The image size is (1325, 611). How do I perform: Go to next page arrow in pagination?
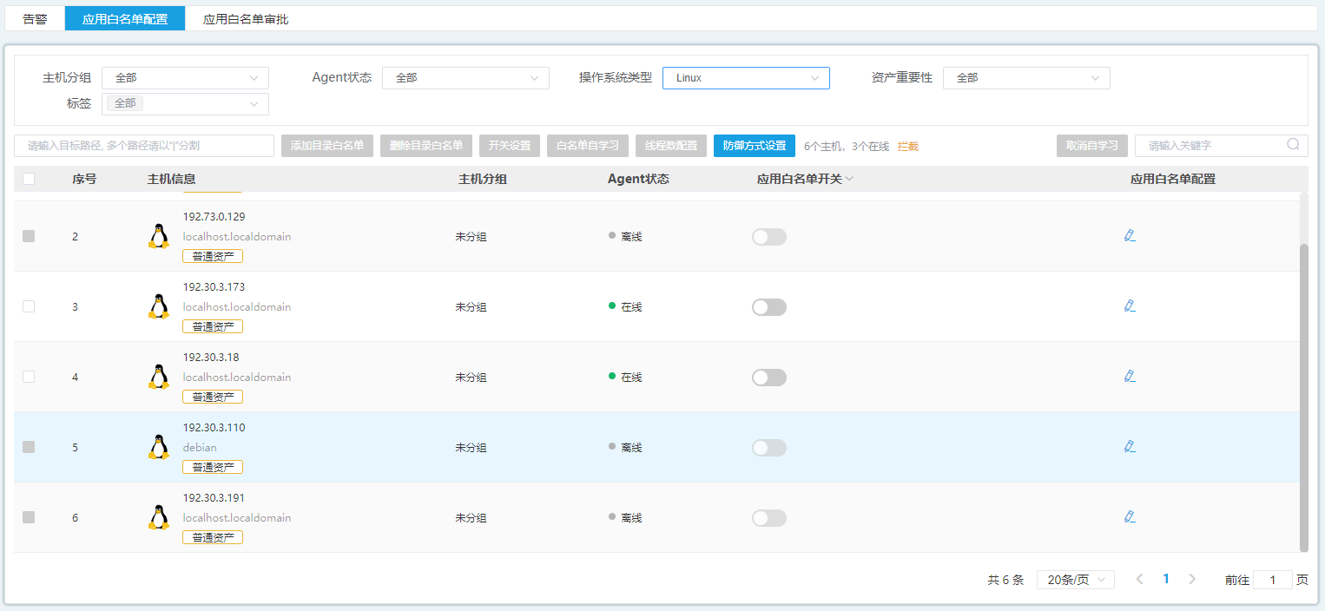(1192, 579)
